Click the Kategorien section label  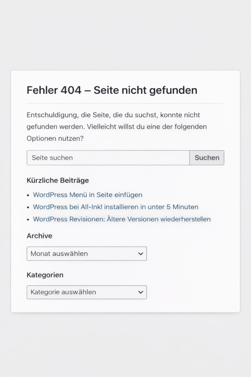[x=45, y=275]
